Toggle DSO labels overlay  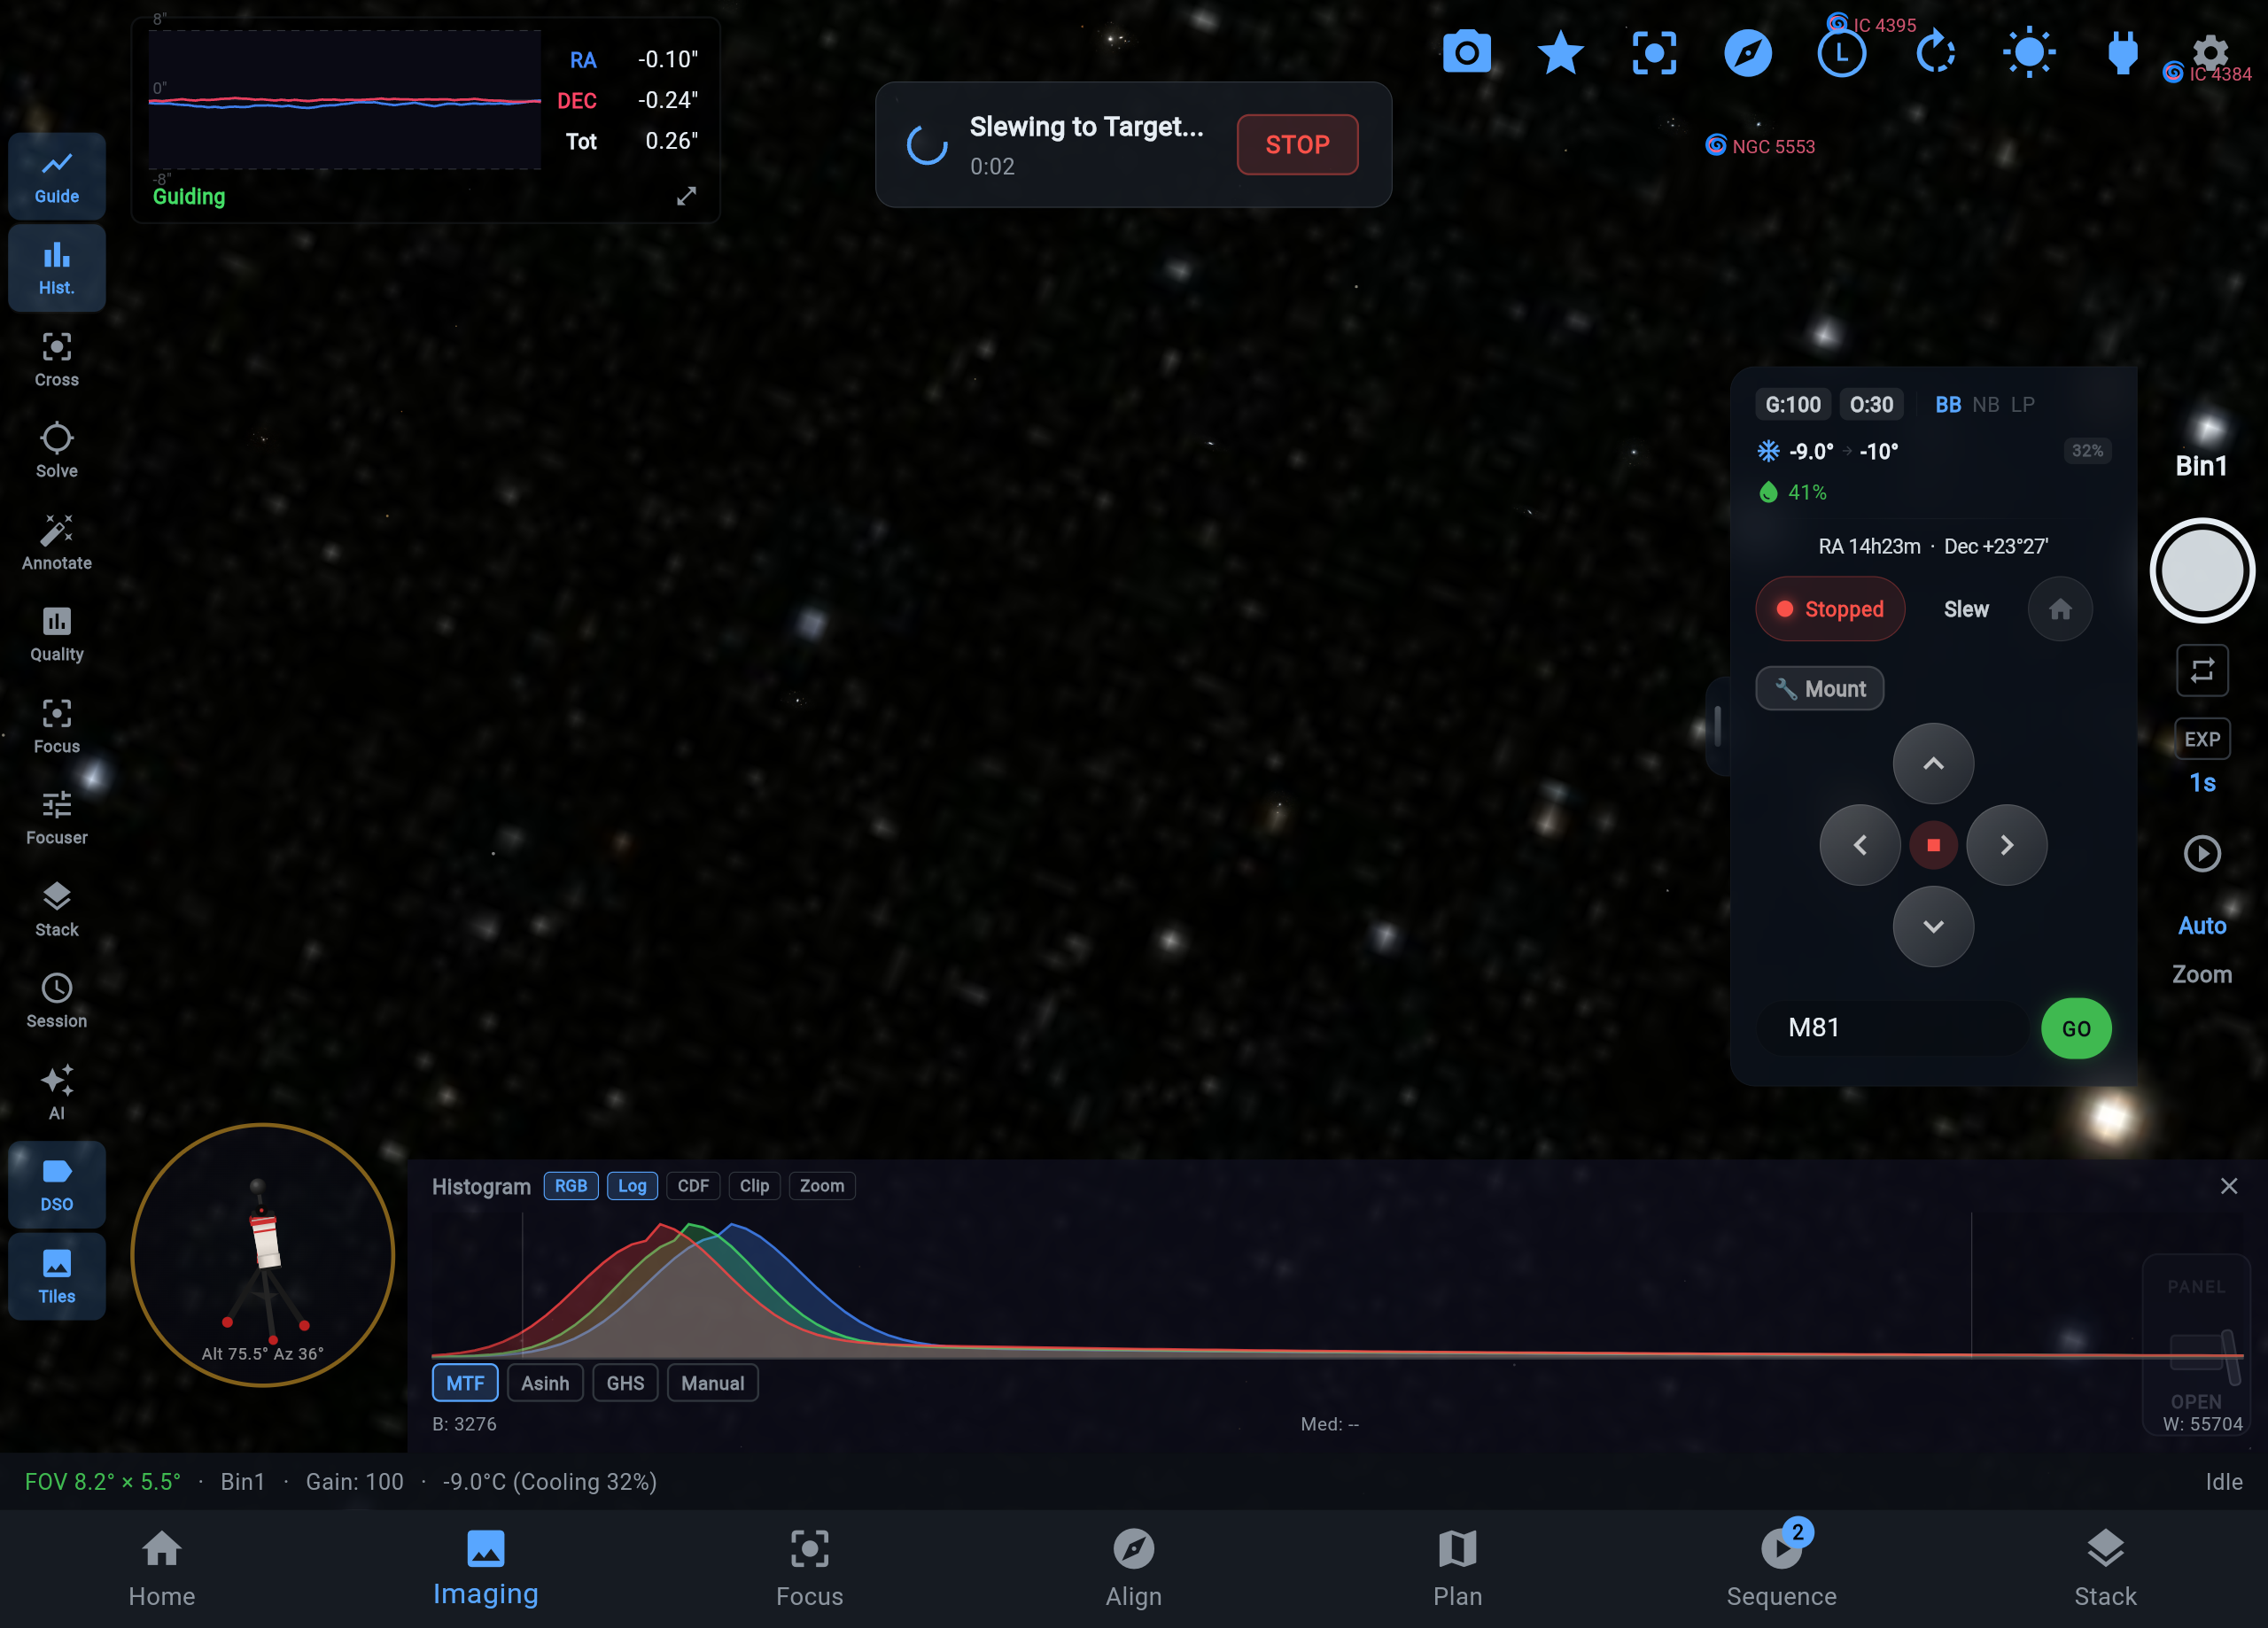coord(57,1185)
